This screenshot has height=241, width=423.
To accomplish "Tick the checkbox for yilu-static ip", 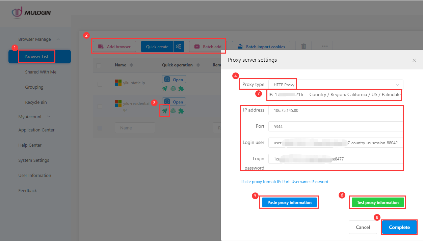I will point(100,84).
